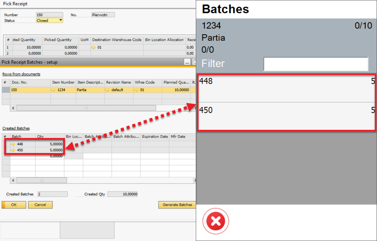
Task: Click scrollbar under Created Batches table
Action: (x=42, y=180)
